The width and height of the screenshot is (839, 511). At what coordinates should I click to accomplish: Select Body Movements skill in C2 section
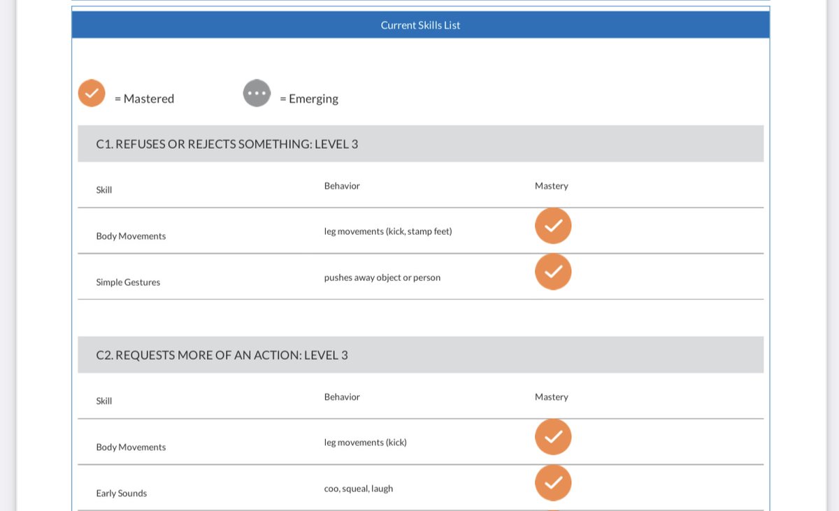tap(131, 447)
